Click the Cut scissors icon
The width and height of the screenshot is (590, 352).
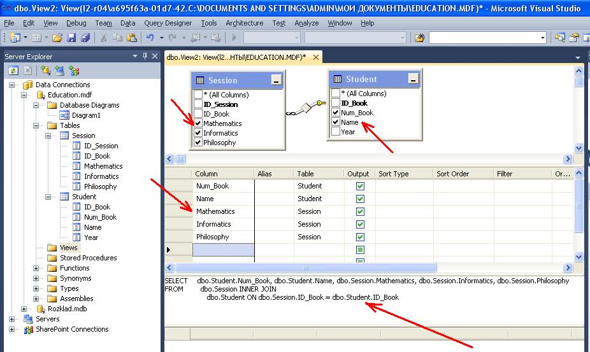pyautogui.click(x=103, y=38)
